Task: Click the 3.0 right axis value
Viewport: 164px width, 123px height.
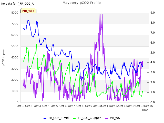Action: pyautogui.click(x=153, y=72)
